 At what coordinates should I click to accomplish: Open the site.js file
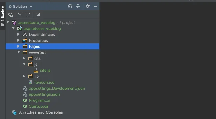[x=45, y=70]
